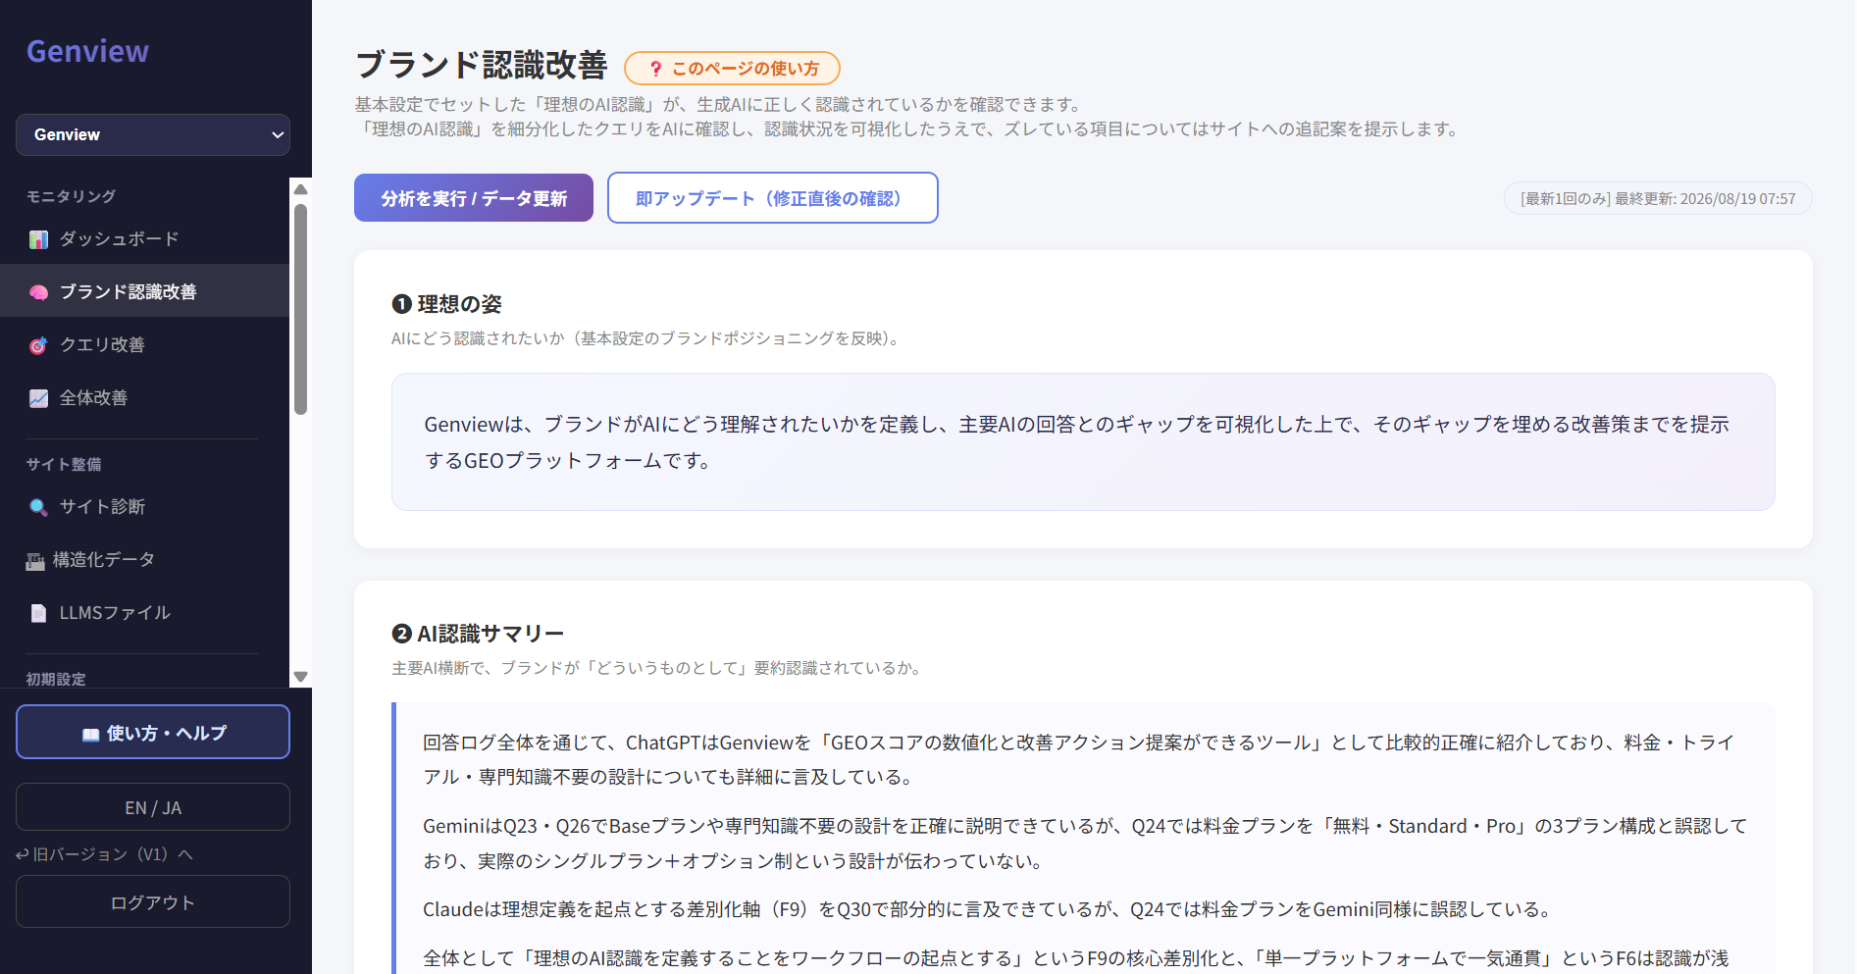Click the sidebar scrollbar down arrow
Screen dimensions: 1857x974
pos(301,677)
